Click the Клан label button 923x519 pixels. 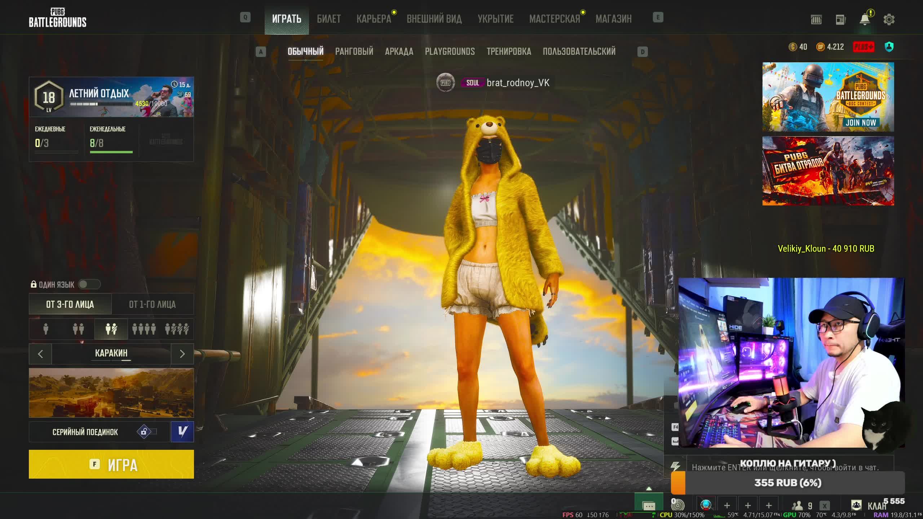coord(876,506)
